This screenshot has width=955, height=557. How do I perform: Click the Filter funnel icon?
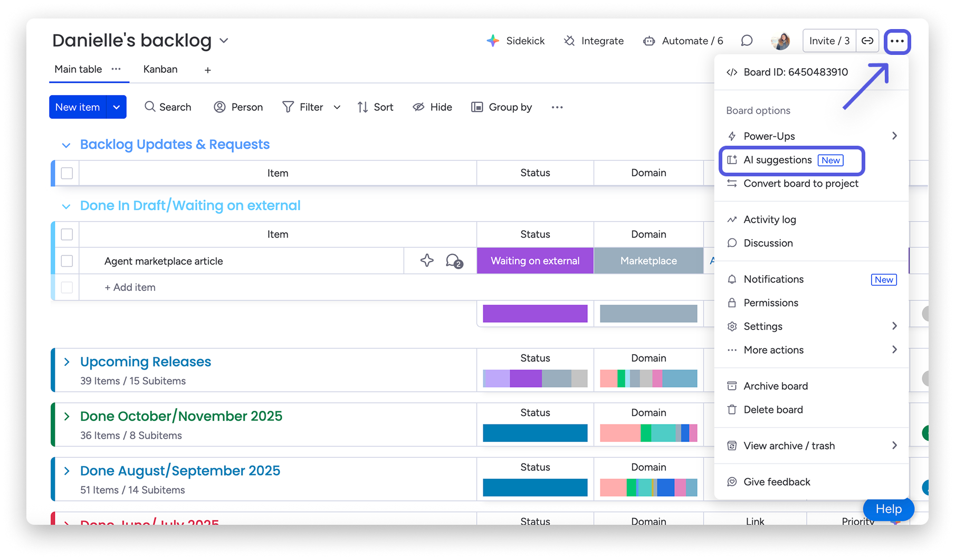pos(288,107)
